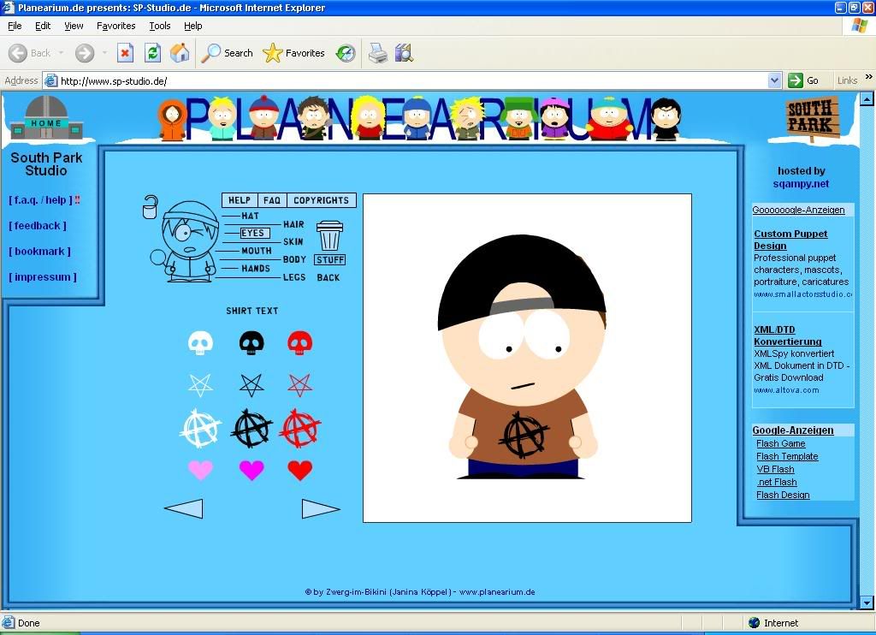Open the Edit menu
Image resolution: width=876 pixels, height=635 pixels.
coord(43,26)
